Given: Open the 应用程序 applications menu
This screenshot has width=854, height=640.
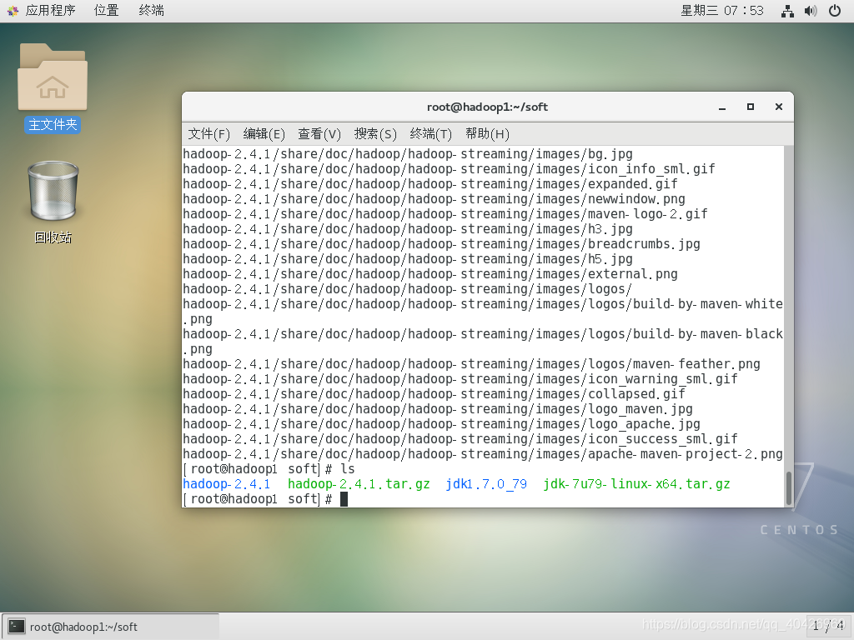Looking at the screenshot, I should click(x=50, y=10).
